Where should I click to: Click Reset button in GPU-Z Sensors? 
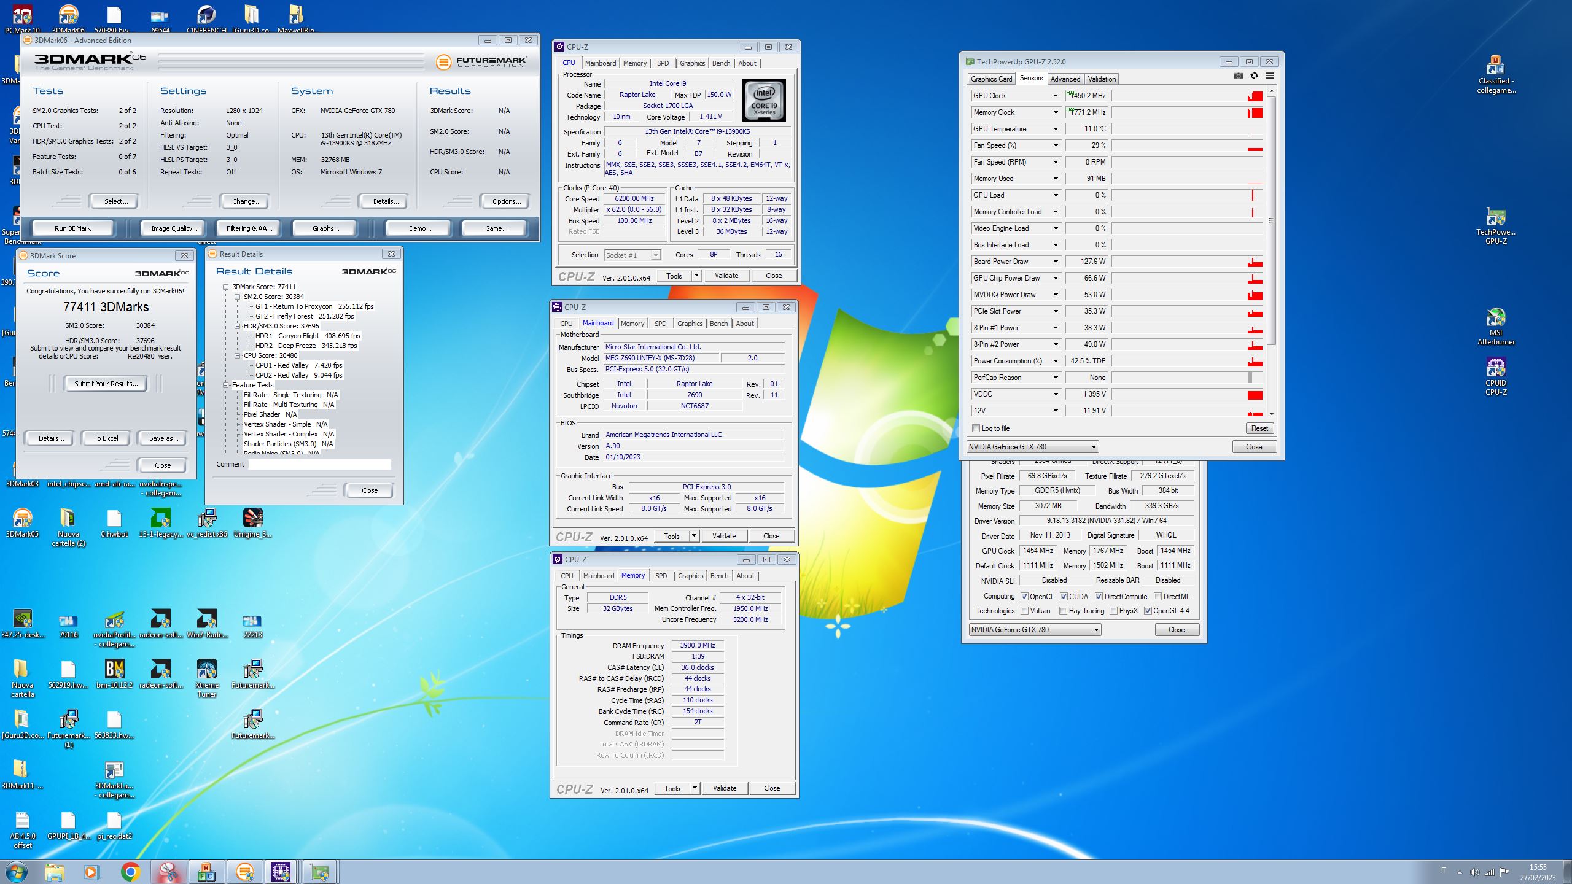click(x=1259, y=428)
